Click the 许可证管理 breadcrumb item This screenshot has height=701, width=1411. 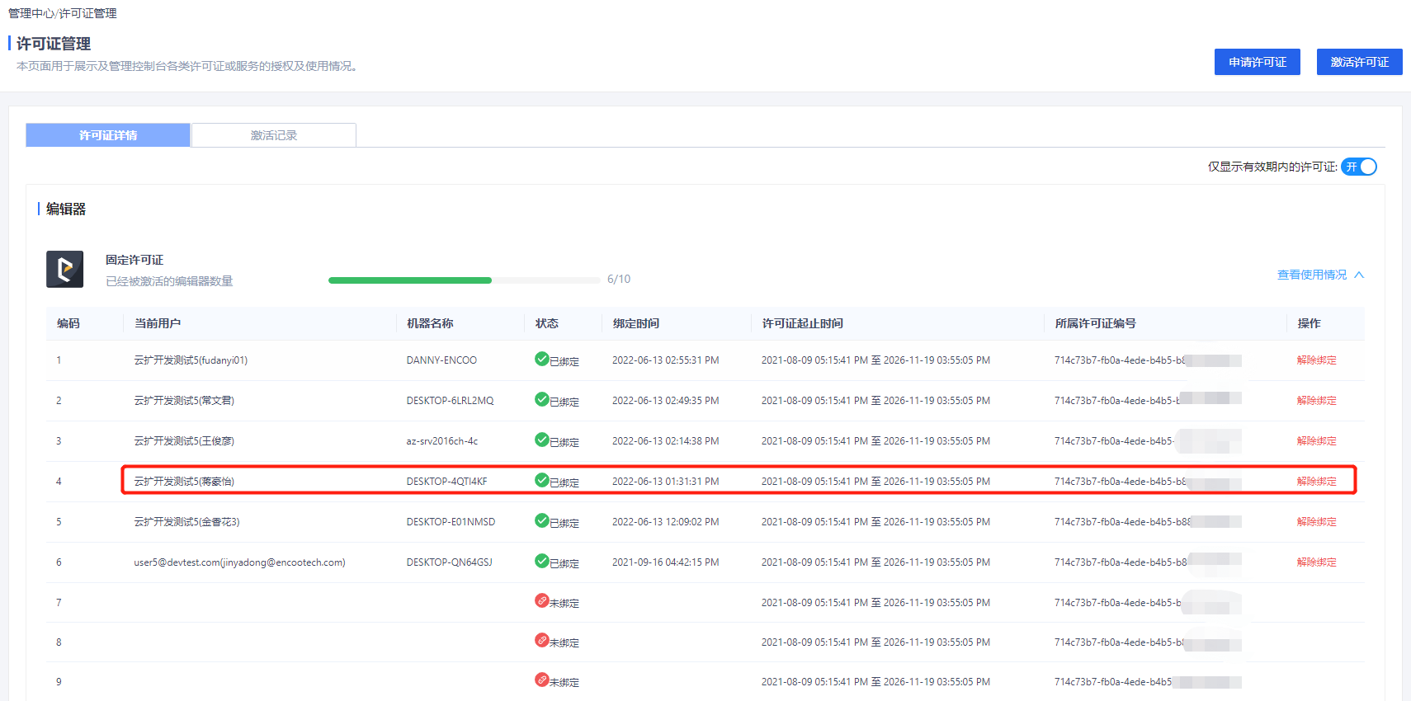pyautogui.click(x=87, y=13)
